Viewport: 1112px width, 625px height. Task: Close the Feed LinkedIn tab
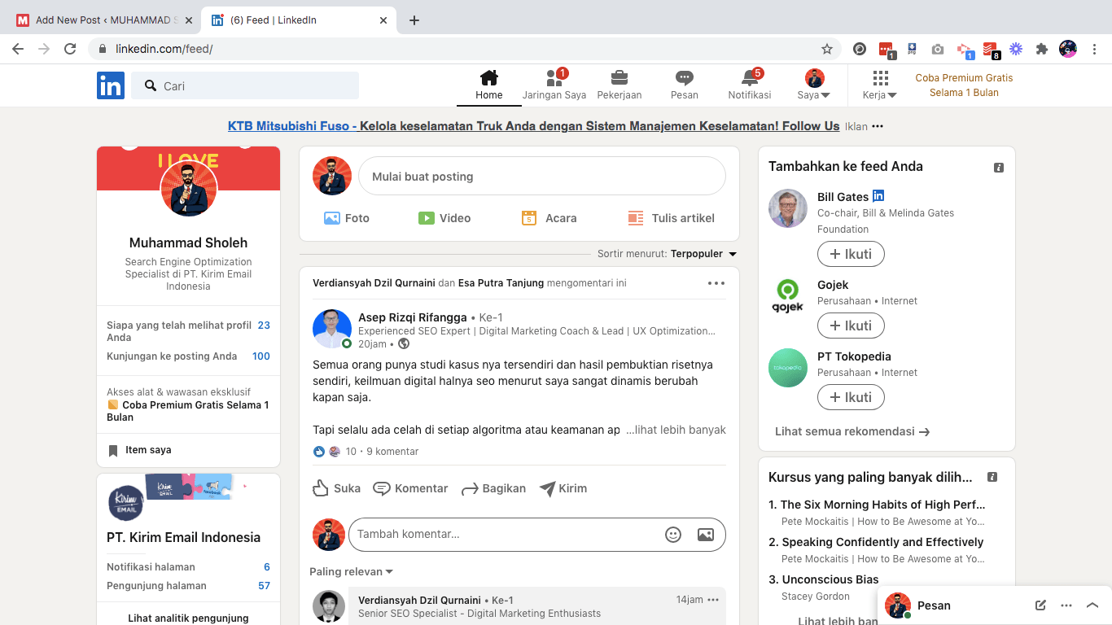click(383, 20)
